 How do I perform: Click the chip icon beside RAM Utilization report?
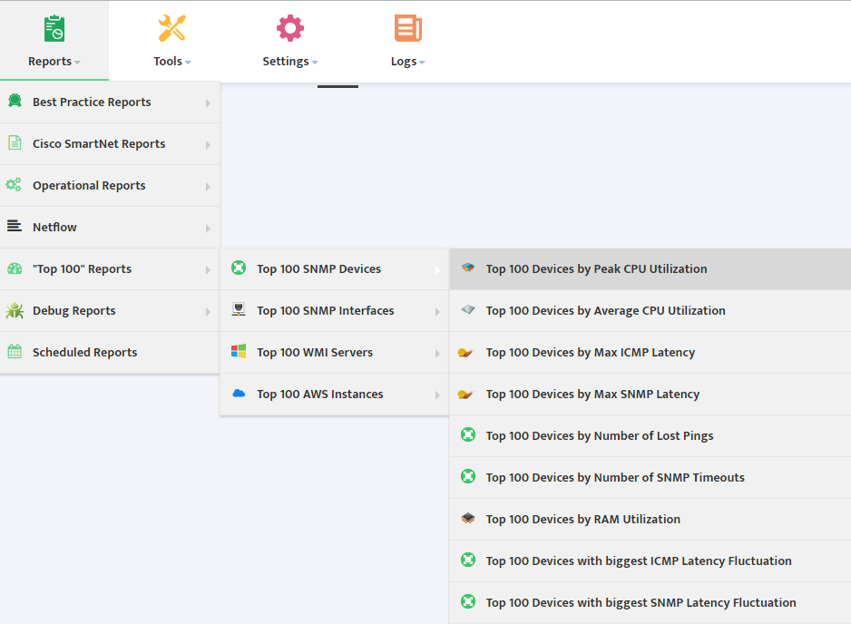468,518
